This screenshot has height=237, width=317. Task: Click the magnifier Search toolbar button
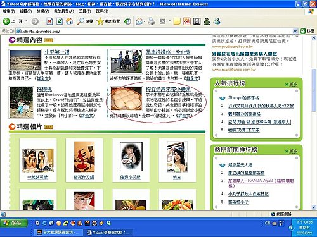[x=85, y=21]
